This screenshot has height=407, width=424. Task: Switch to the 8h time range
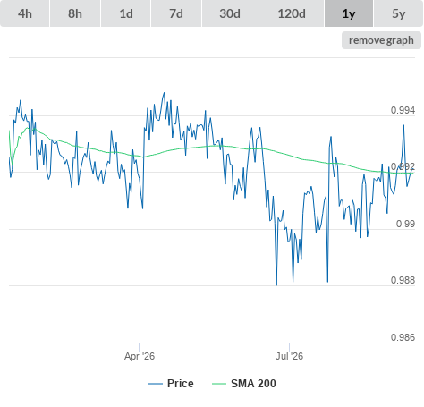click(x=75, y=13)
